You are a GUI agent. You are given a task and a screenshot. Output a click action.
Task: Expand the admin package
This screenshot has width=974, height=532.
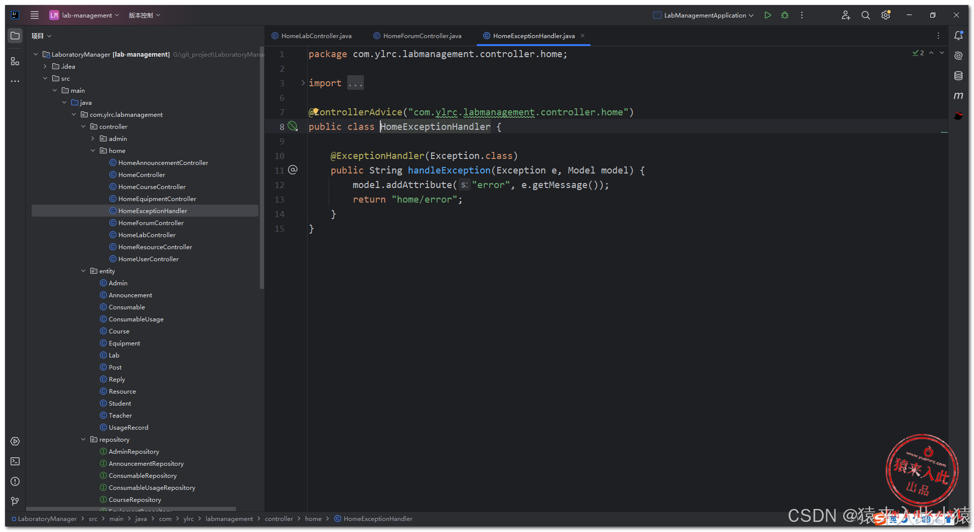pyautogui.click(x=93, y=138)
